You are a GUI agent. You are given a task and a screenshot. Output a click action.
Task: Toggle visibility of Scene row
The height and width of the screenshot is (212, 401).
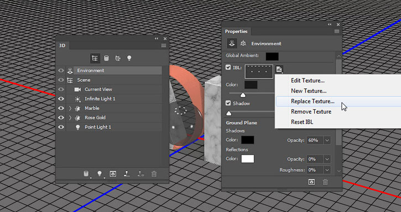click(x=61, y=80)
